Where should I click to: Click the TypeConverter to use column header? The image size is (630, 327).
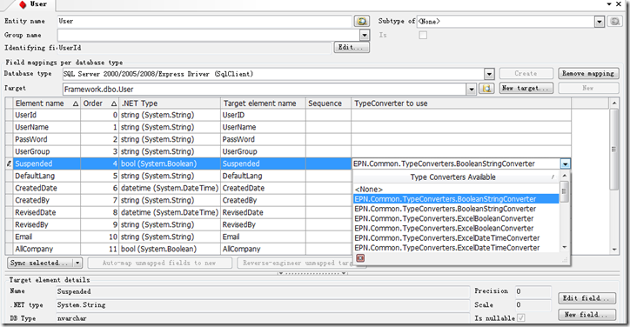pos(461,103)
